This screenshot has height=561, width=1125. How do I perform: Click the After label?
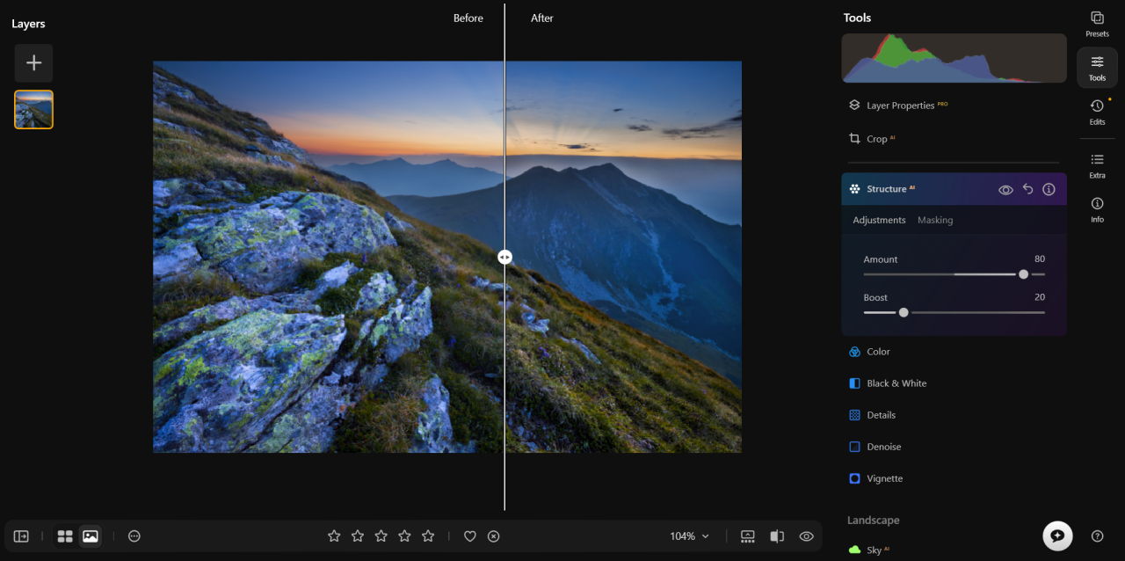tap(542, 18)
